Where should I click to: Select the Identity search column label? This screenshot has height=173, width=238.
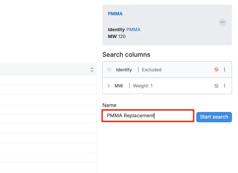click(x=124, y=70)
